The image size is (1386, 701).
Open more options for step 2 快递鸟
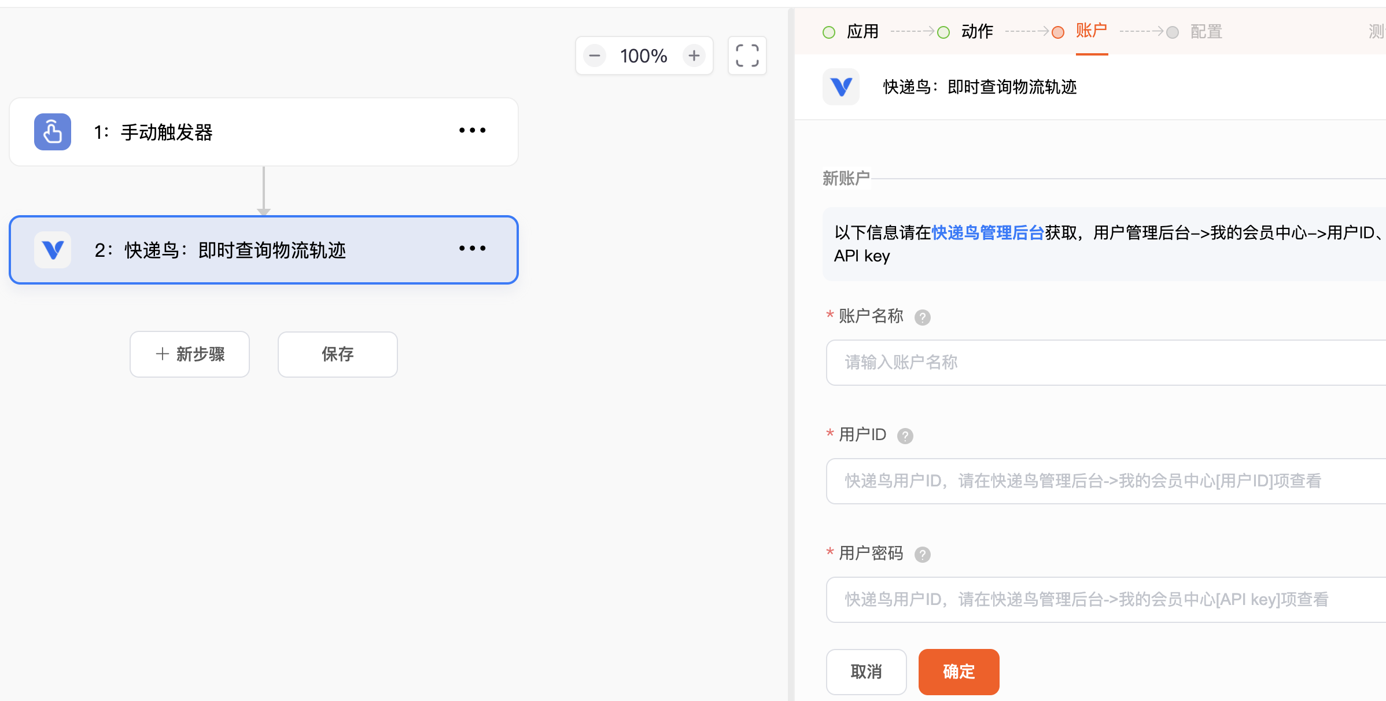pyautogui.click(x=472, y=249)
